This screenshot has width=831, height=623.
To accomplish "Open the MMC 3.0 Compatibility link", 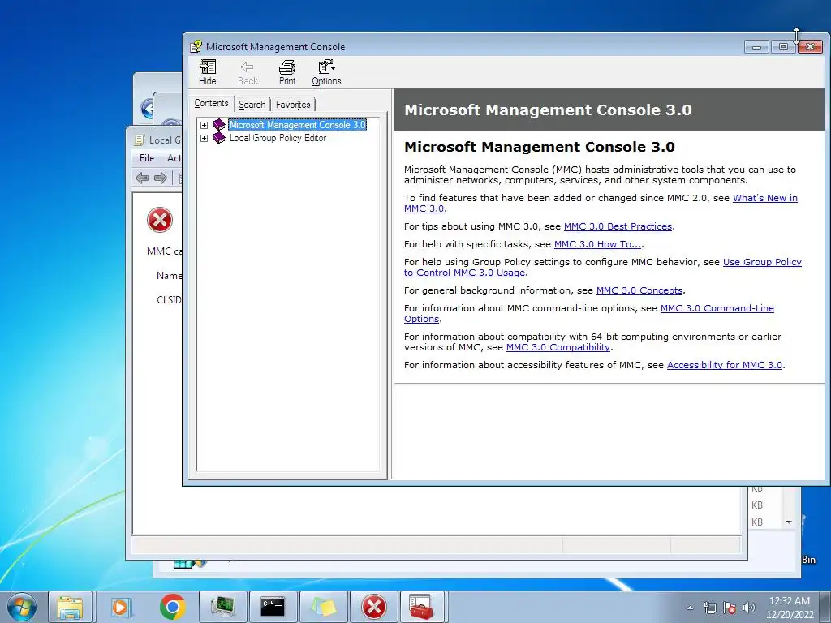I will [558, 347].
